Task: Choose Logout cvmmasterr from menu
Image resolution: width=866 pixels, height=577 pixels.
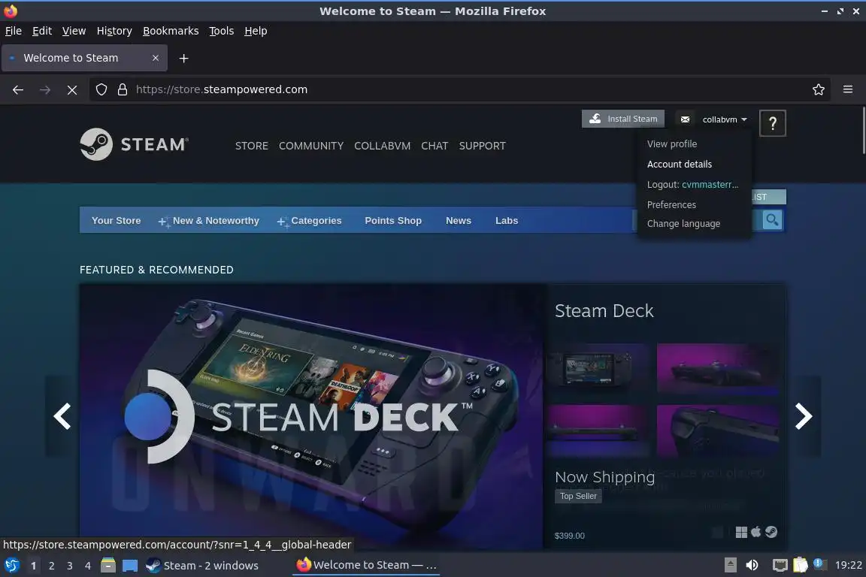Action: (692, 184)
